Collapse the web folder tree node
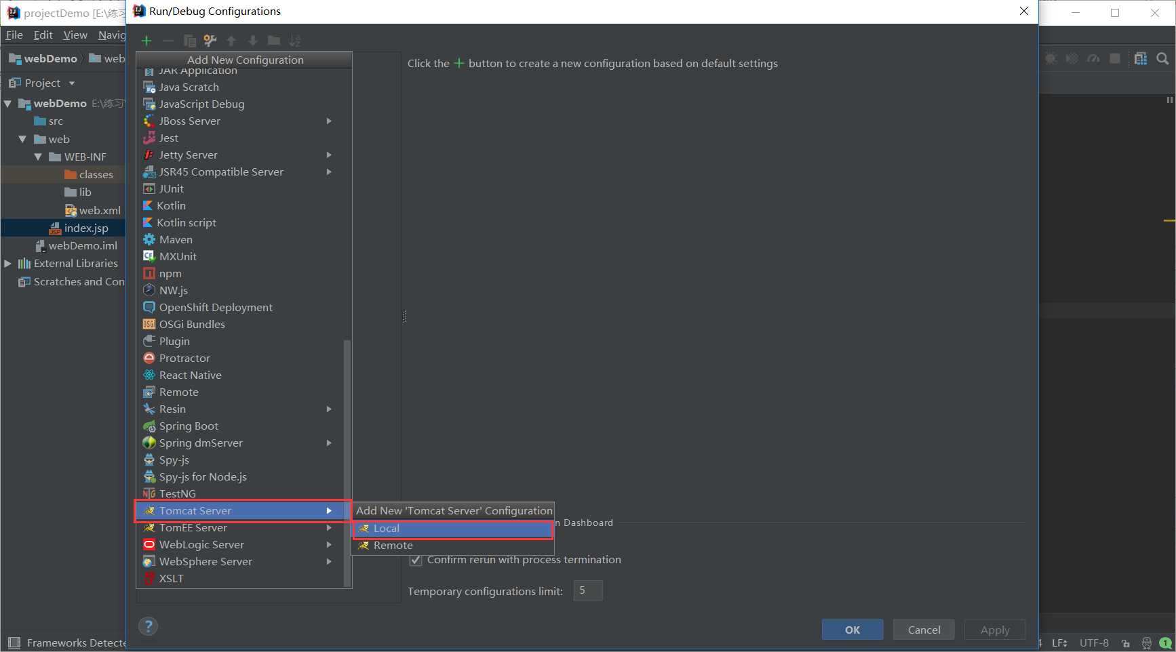This screenshot has height=652, width=1176. 22,139
